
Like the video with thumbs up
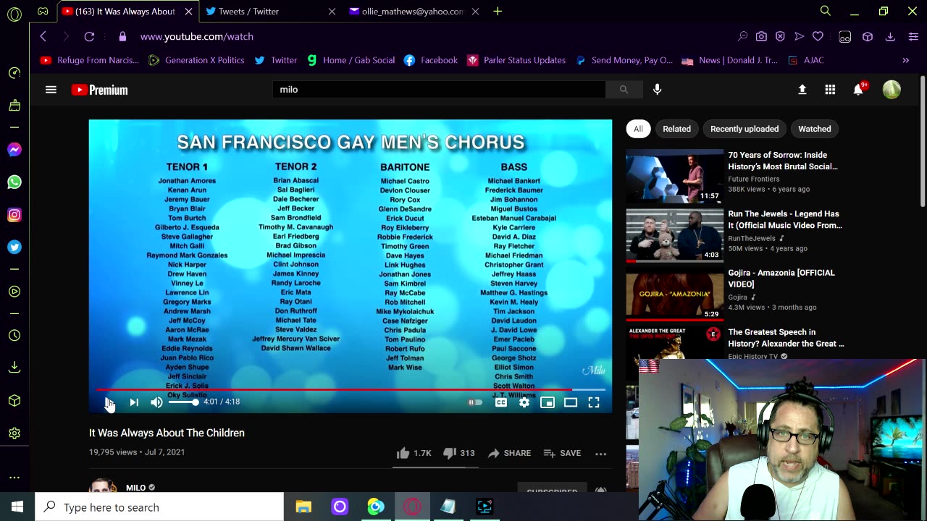[x=414, y=453]
